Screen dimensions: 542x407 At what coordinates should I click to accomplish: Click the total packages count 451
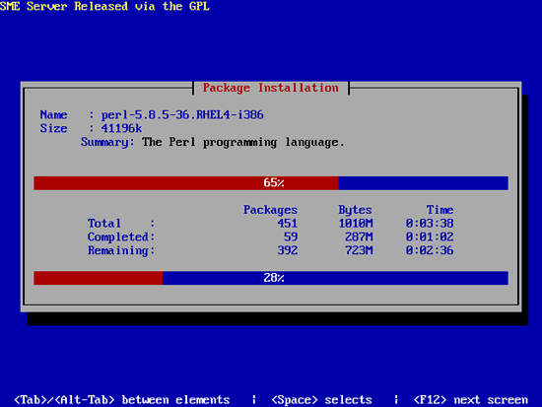tap(287, 224)
